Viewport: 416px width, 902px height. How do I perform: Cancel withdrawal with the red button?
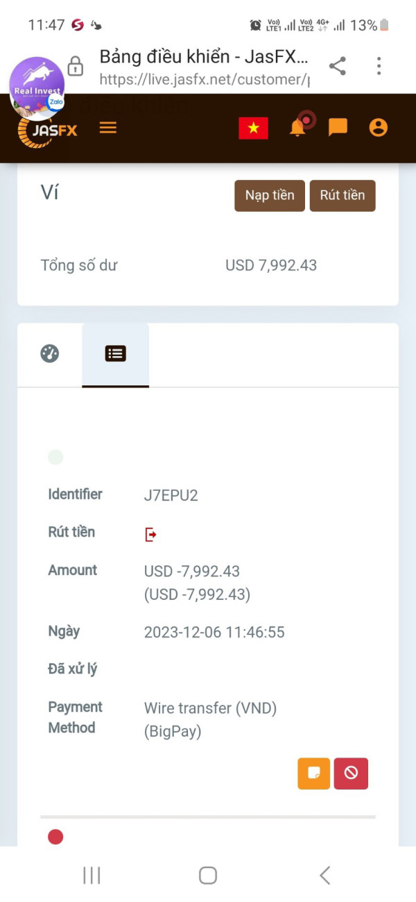click(x=351, y=773)
